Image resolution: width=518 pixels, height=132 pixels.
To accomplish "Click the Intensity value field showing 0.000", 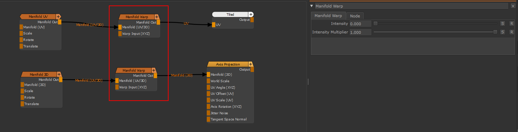I will click(x=360, y=24).
